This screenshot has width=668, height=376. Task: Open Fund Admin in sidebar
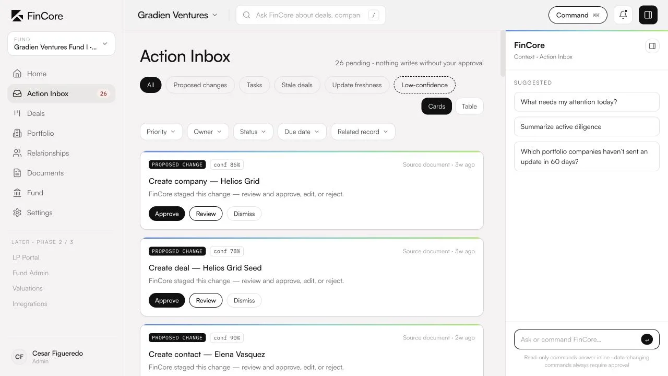(30, 273)
